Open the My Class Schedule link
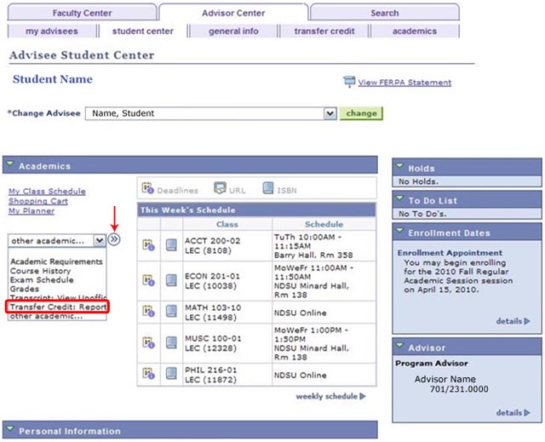The height and width of the screenshot is (442, 545). click(47, 192)
